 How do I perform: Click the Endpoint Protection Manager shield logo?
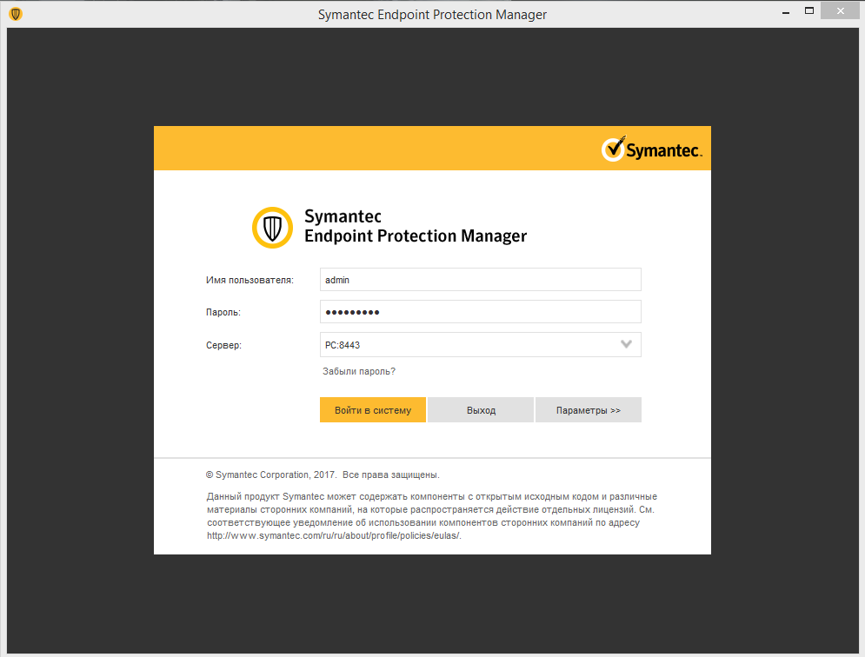coord(272,228)
